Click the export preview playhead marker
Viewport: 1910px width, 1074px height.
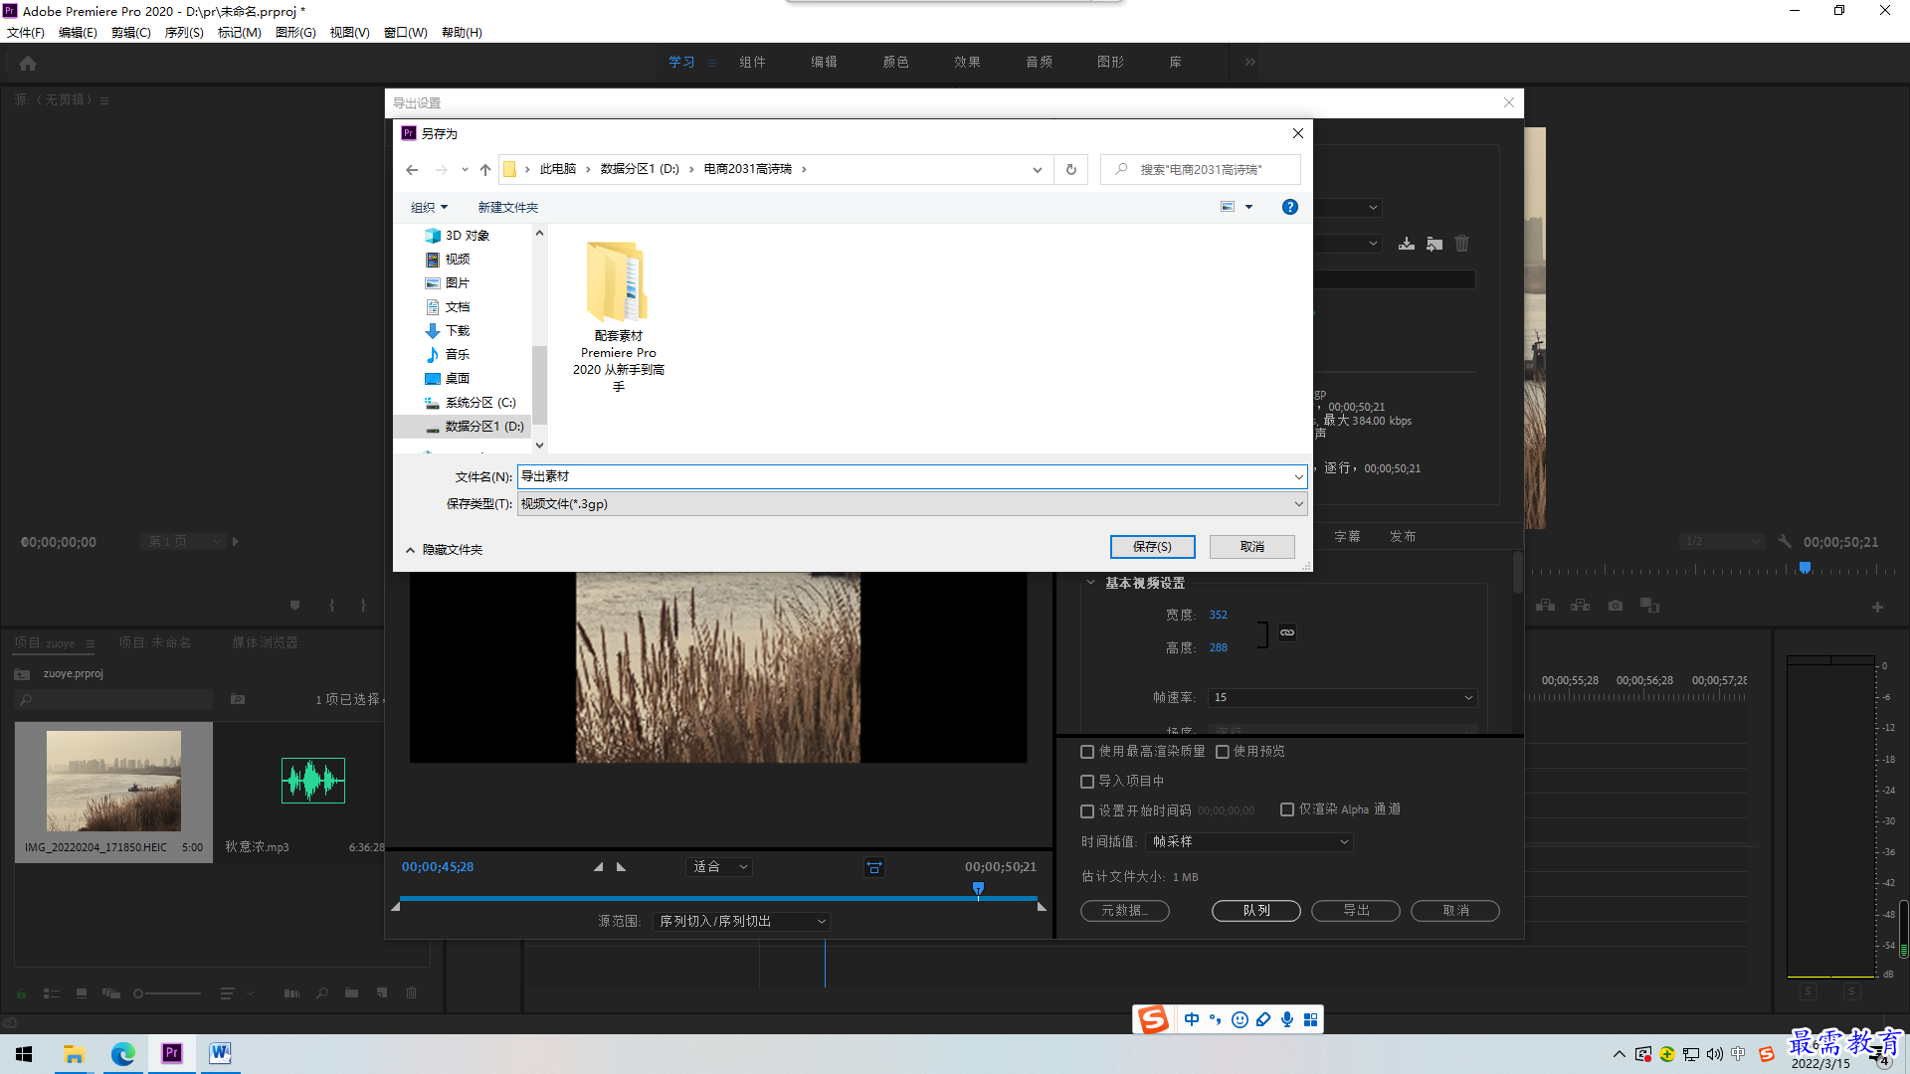(978, 889)
